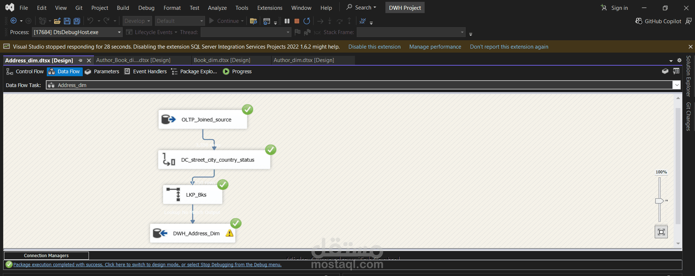Switch to the Author_Book_di...dtsx [Design] tab
The height and width of the screenshot is (276, 695).
coord(143,60)
